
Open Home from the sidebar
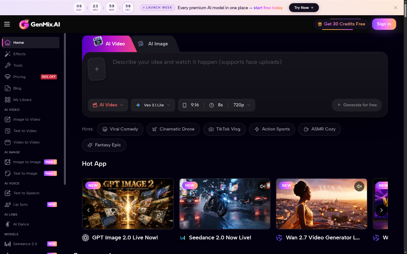31,43
